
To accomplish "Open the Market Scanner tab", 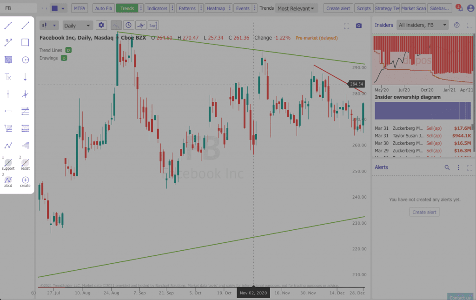I will (413, 8).
